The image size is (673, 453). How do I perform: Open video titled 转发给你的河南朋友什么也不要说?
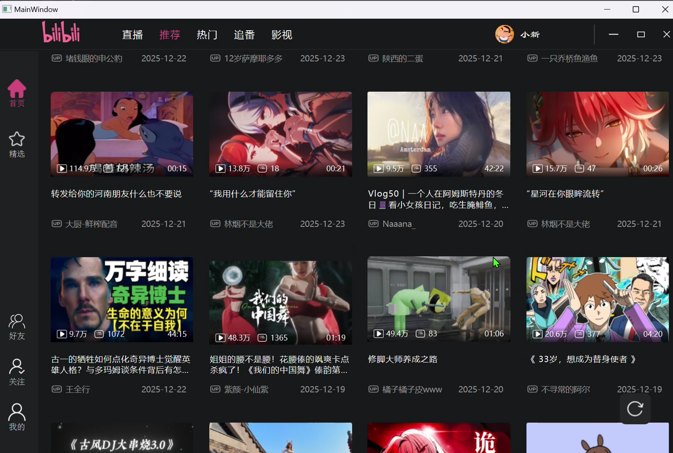point(116,194)
